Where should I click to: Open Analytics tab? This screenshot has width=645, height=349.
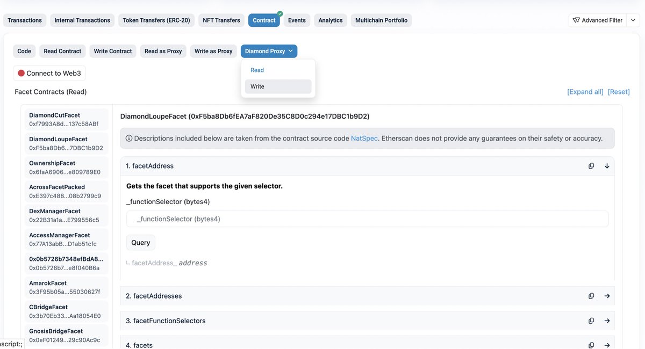[x=331, y=20]
